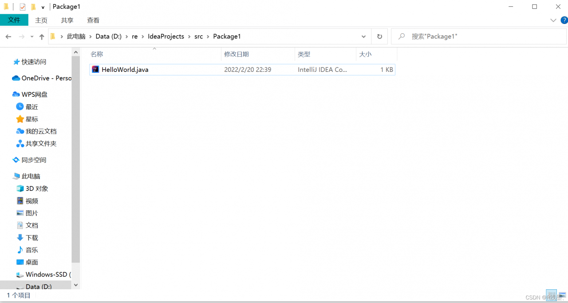568x303 pixels.
Task: Click the HelloWorld.java IntelliJ file icon
Action: [95, 69]
